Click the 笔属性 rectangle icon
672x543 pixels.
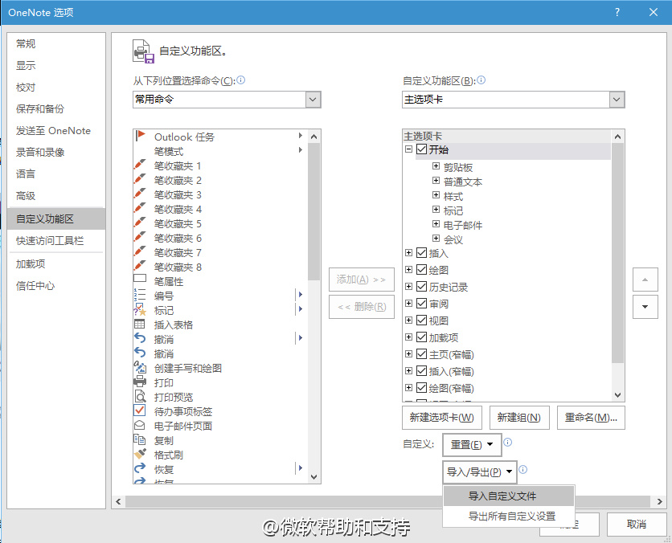(x=140, y=278)
